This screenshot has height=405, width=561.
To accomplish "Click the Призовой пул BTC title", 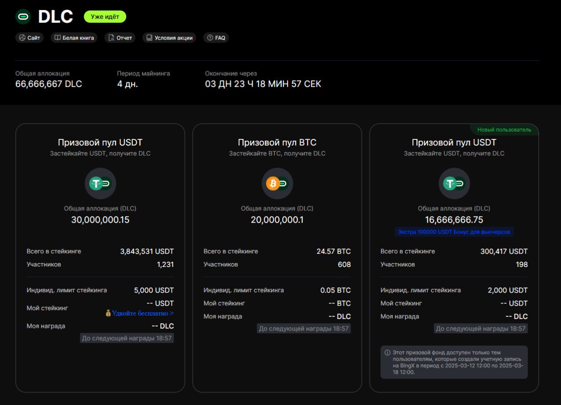I will [277, 142].
